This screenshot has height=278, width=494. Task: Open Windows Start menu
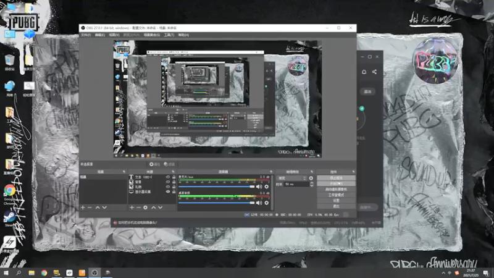(x=6, y=272)
